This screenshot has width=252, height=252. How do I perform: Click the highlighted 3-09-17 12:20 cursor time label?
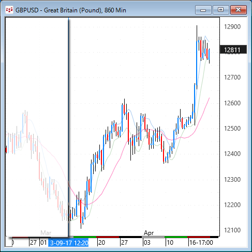coord(68,243)
